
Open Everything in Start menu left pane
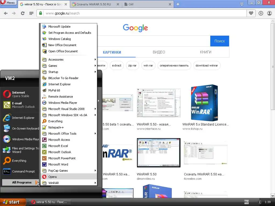tap(20, 161)
